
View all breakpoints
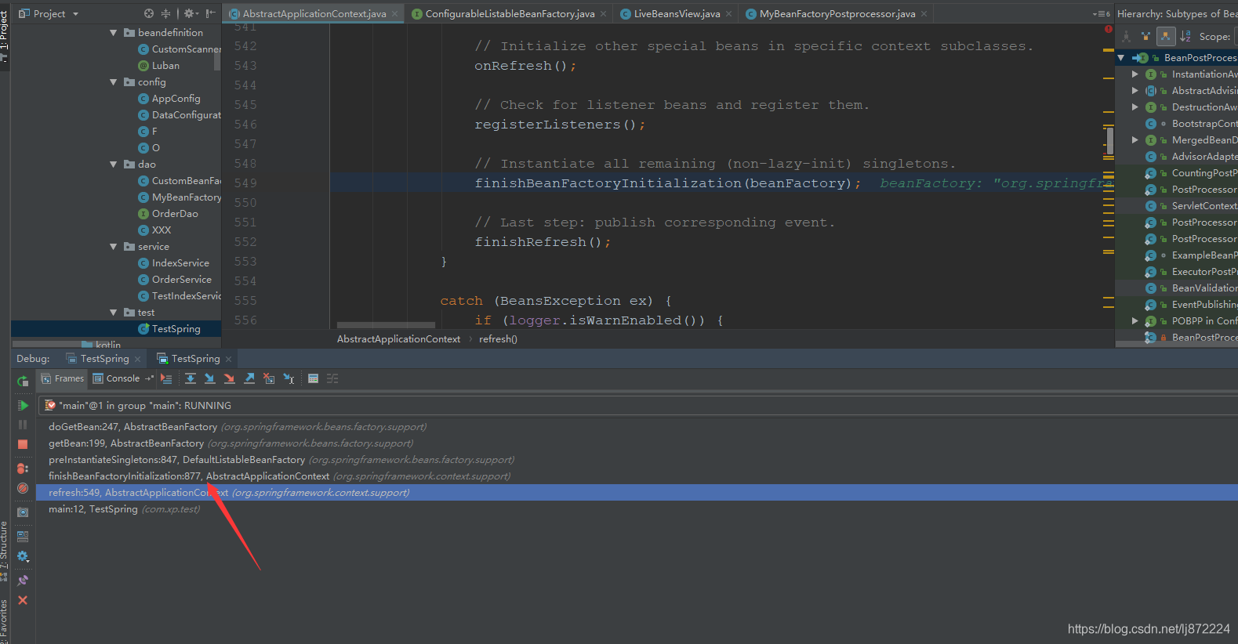(23, 469)
